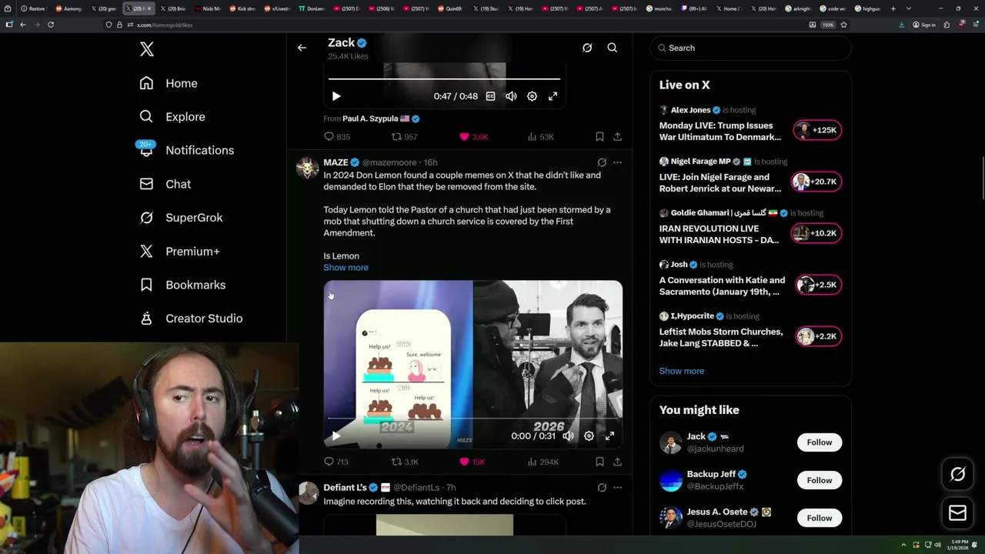985x554 pixels.
Task: Share the MAZE post
Action: tap(617, 462)
